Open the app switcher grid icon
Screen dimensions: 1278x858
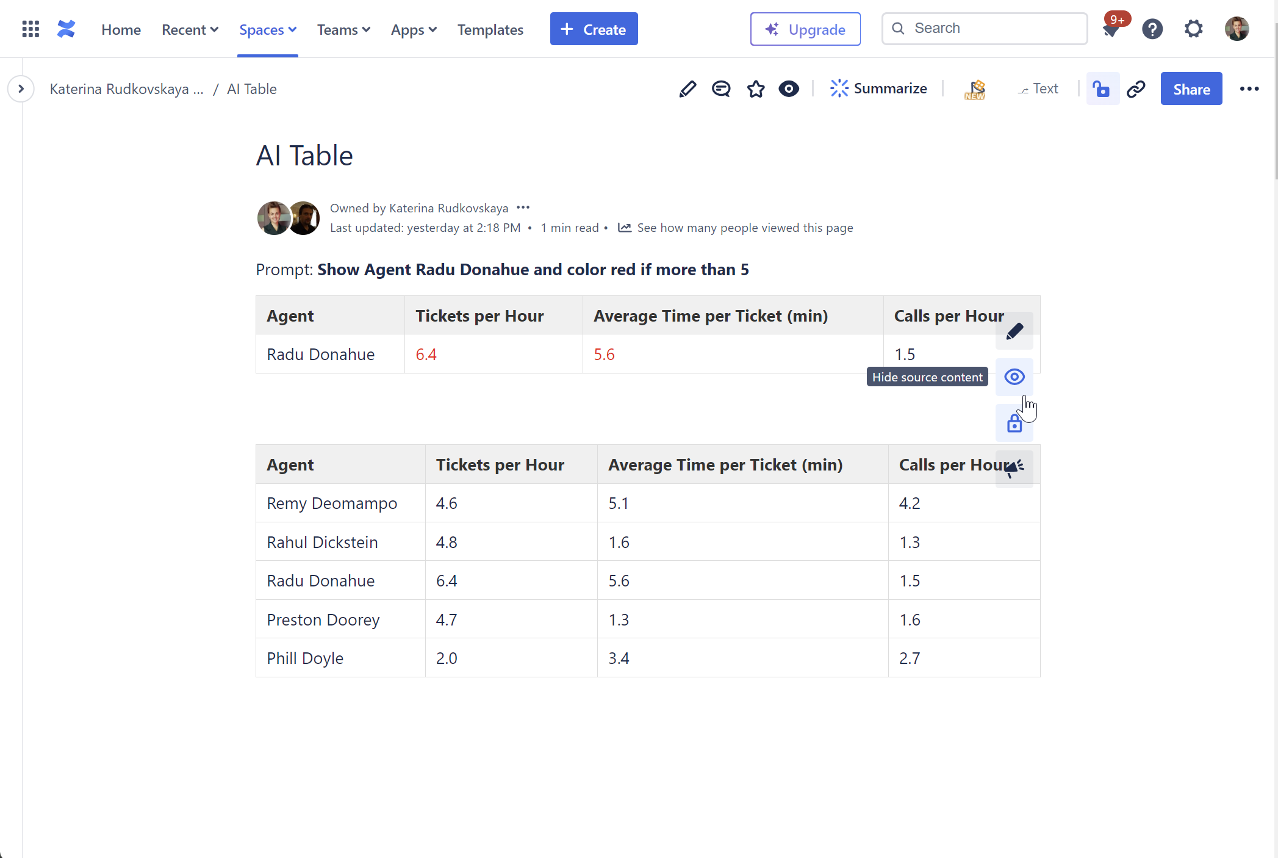[31, 29]
